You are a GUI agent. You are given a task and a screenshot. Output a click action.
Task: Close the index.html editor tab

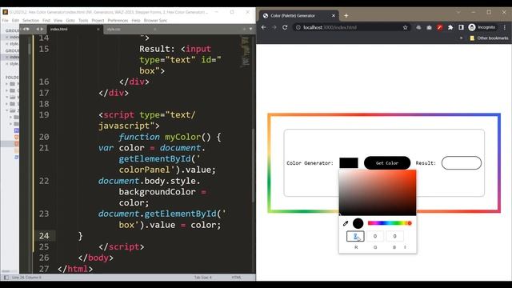(x=98, y=29)
